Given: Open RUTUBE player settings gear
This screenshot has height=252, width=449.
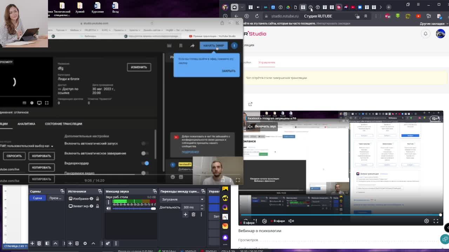Looking at the screenshot, I should tap(427, 221).
